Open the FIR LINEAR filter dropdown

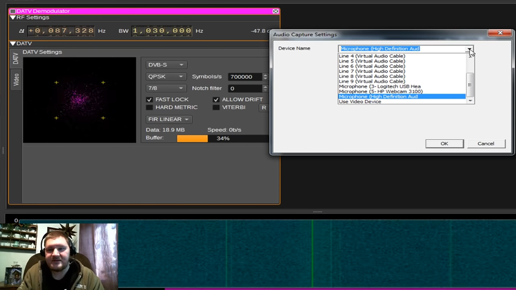[170, 119]
